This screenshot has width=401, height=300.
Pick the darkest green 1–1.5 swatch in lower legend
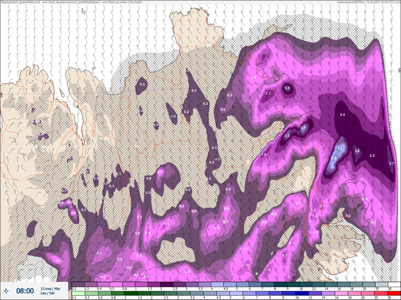point(131,294)
